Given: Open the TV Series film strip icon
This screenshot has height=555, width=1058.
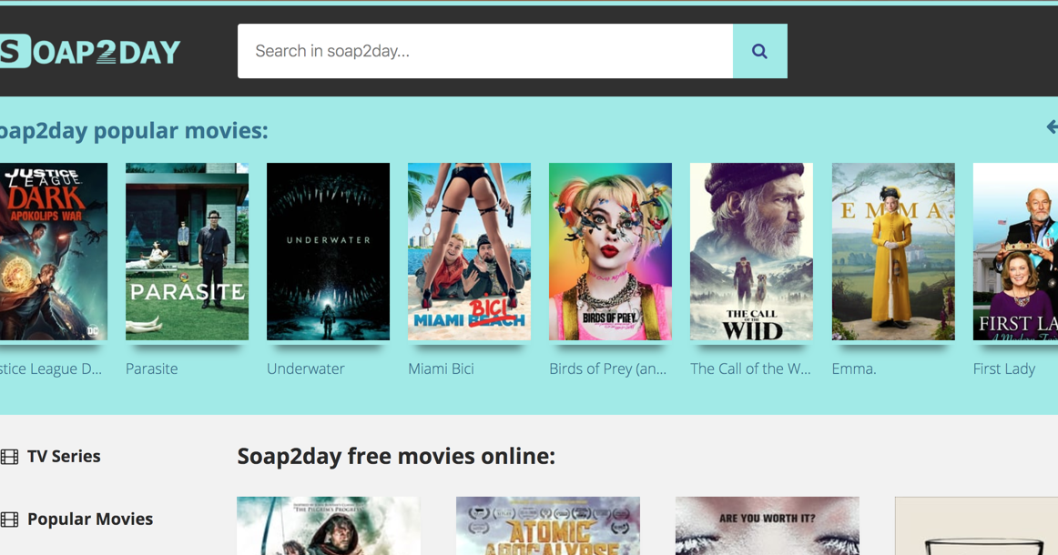Looking at the screenshot, I should pyautogui.click(x=9, y=457).
